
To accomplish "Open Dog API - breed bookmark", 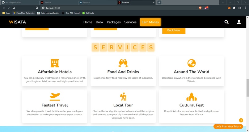I will click(71, 13).
